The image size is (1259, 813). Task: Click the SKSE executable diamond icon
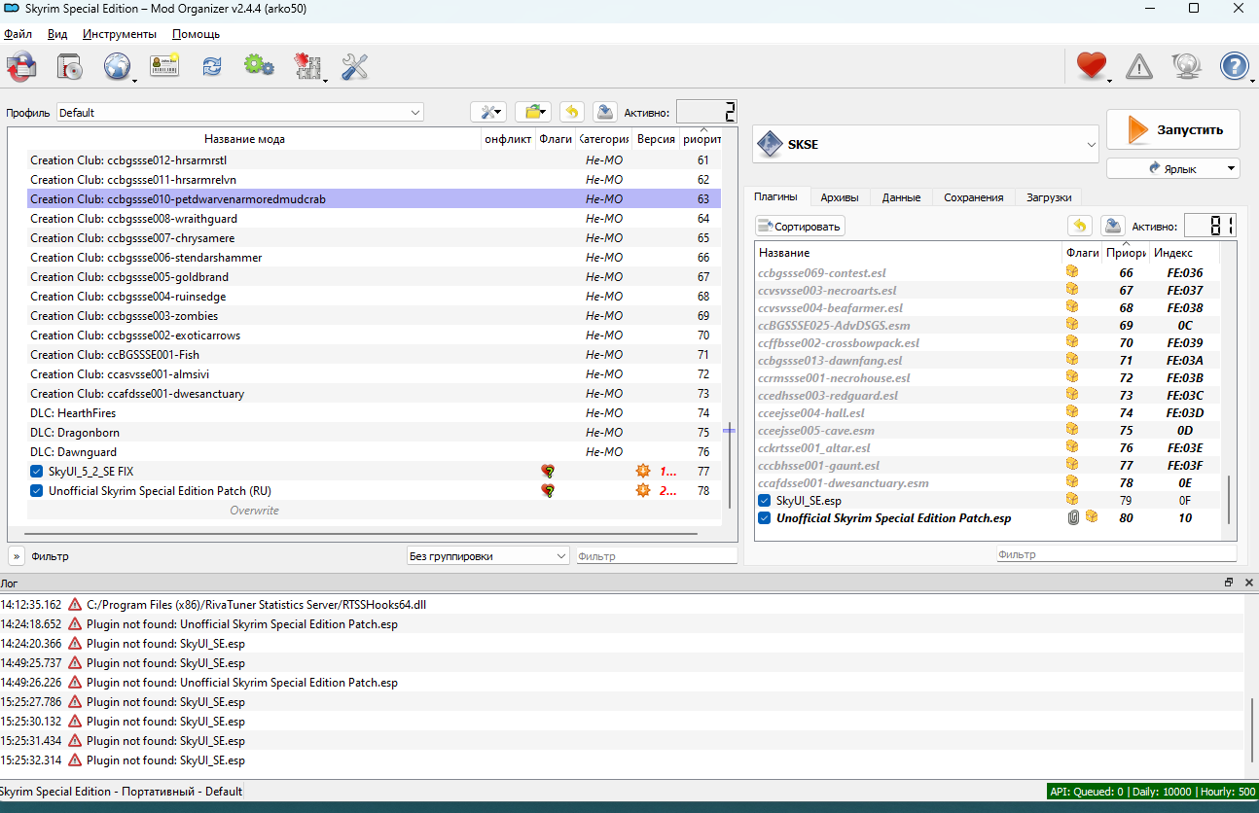(x=771, y=145)
